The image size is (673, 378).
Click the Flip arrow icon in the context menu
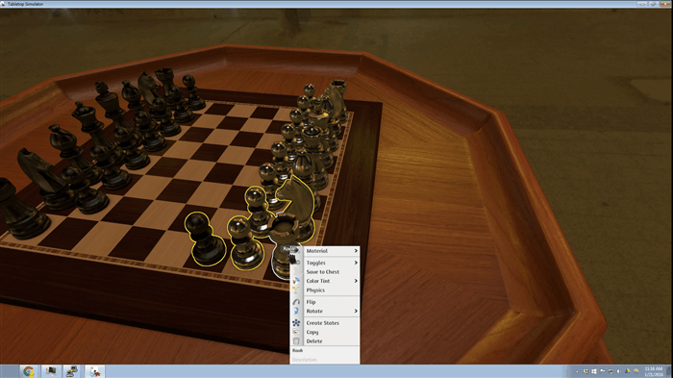tap(296, 302)
